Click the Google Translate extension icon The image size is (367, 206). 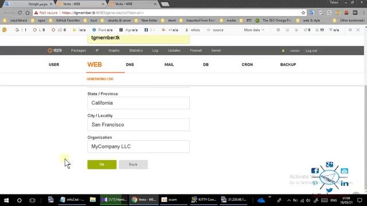(x=311, y=13)
